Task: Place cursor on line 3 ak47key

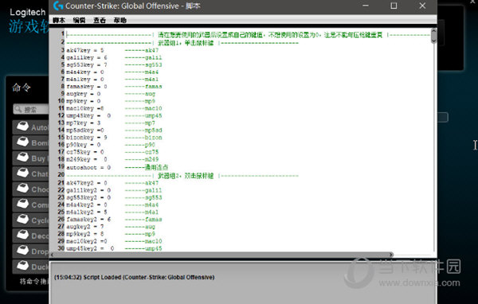Action: click(x=85, y=50)
